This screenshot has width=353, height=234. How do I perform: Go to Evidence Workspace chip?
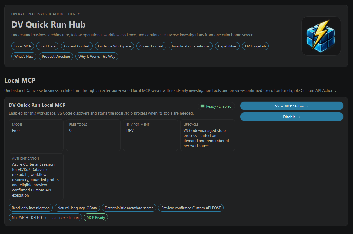click(x=114, y=46)
